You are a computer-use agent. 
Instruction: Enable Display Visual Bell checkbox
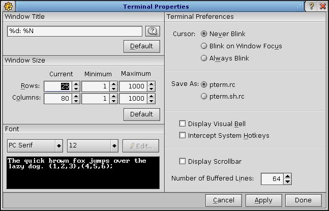tap(183, 124)
